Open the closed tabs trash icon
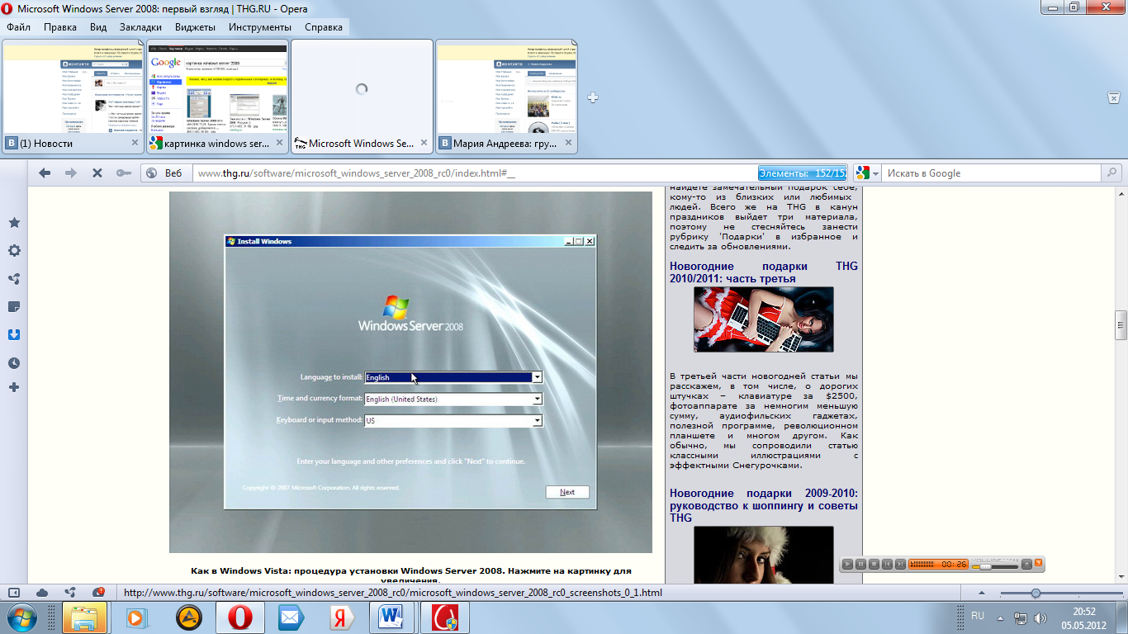Screen dimensions: 1128x634 pos(1112,97)
